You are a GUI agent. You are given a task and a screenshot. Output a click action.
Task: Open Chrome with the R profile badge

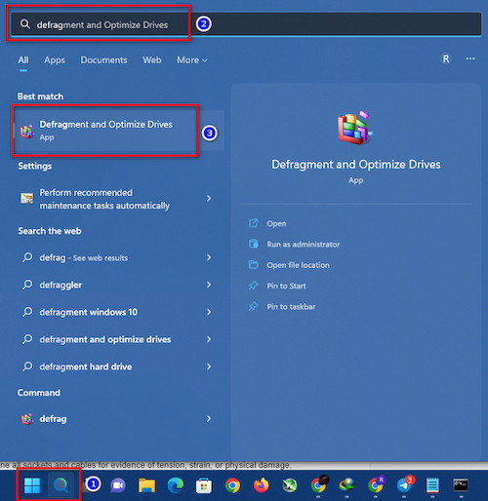pos(376,484)
